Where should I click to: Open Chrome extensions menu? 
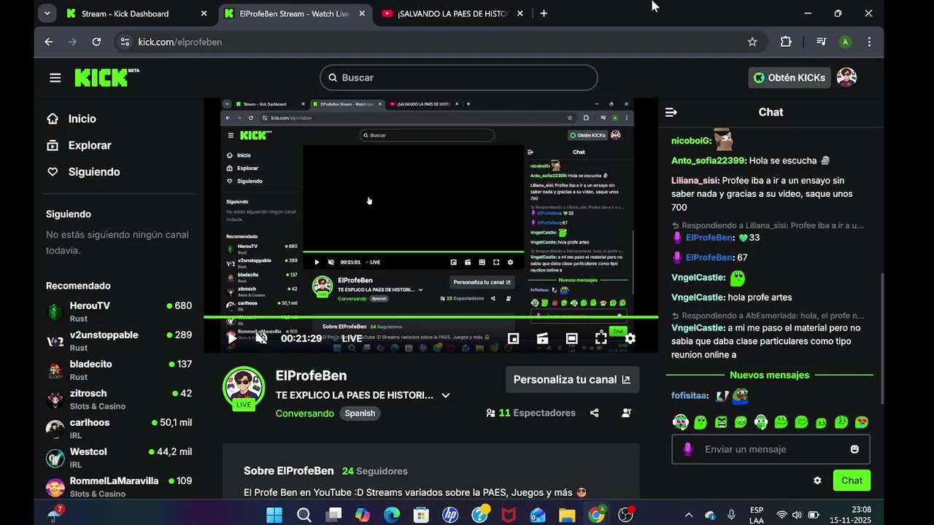click(x=786, y=42)
